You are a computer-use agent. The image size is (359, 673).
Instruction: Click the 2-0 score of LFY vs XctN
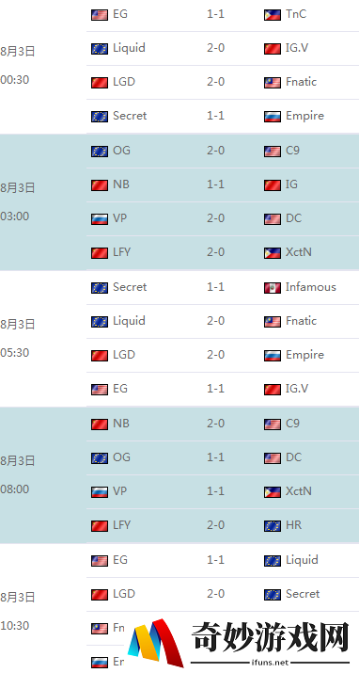coord(215,252)
